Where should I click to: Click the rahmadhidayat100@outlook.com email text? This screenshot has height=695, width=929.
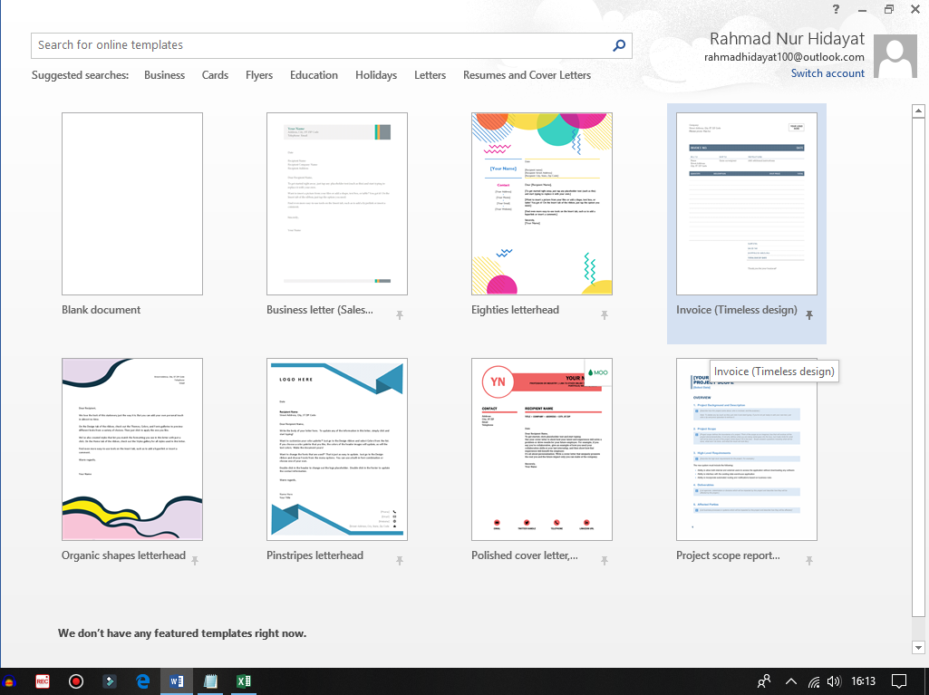point(784,57)
